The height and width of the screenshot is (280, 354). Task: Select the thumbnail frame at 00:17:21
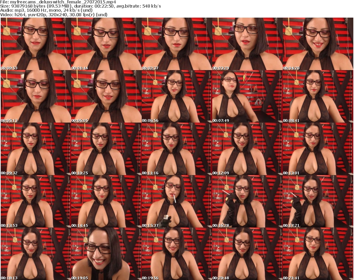click(x=318, y=201)
